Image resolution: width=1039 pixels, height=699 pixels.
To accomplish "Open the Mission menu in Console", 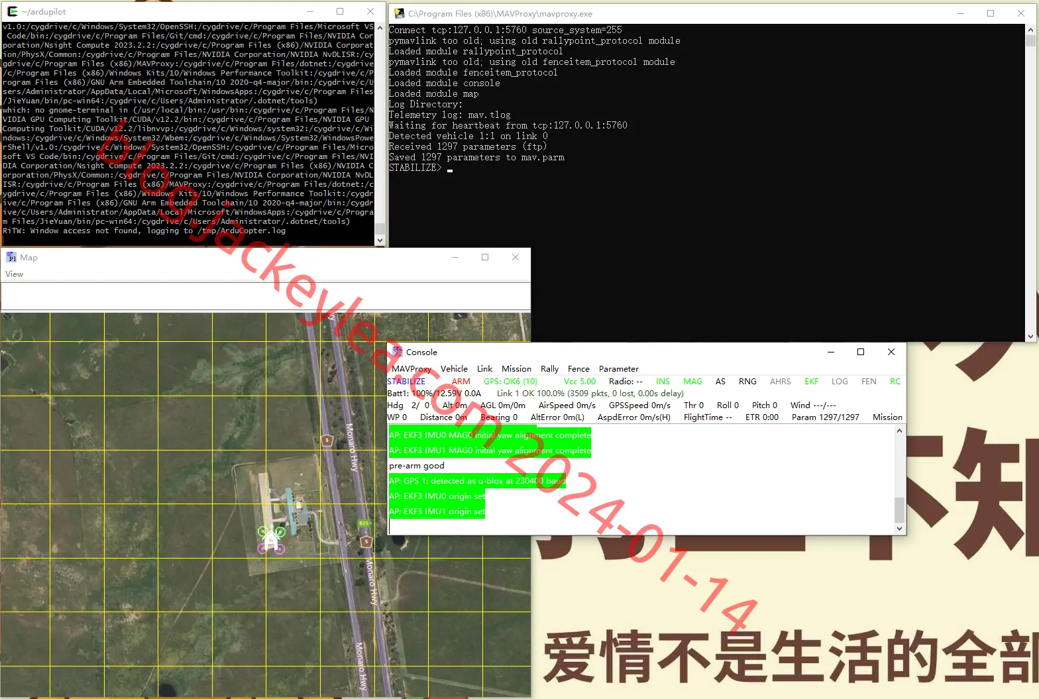I will (x=516, y=369).
